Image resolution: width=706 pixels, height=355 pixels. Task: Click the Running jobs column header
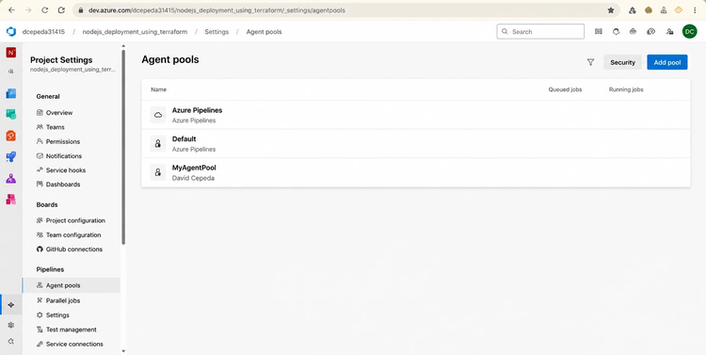626,89
